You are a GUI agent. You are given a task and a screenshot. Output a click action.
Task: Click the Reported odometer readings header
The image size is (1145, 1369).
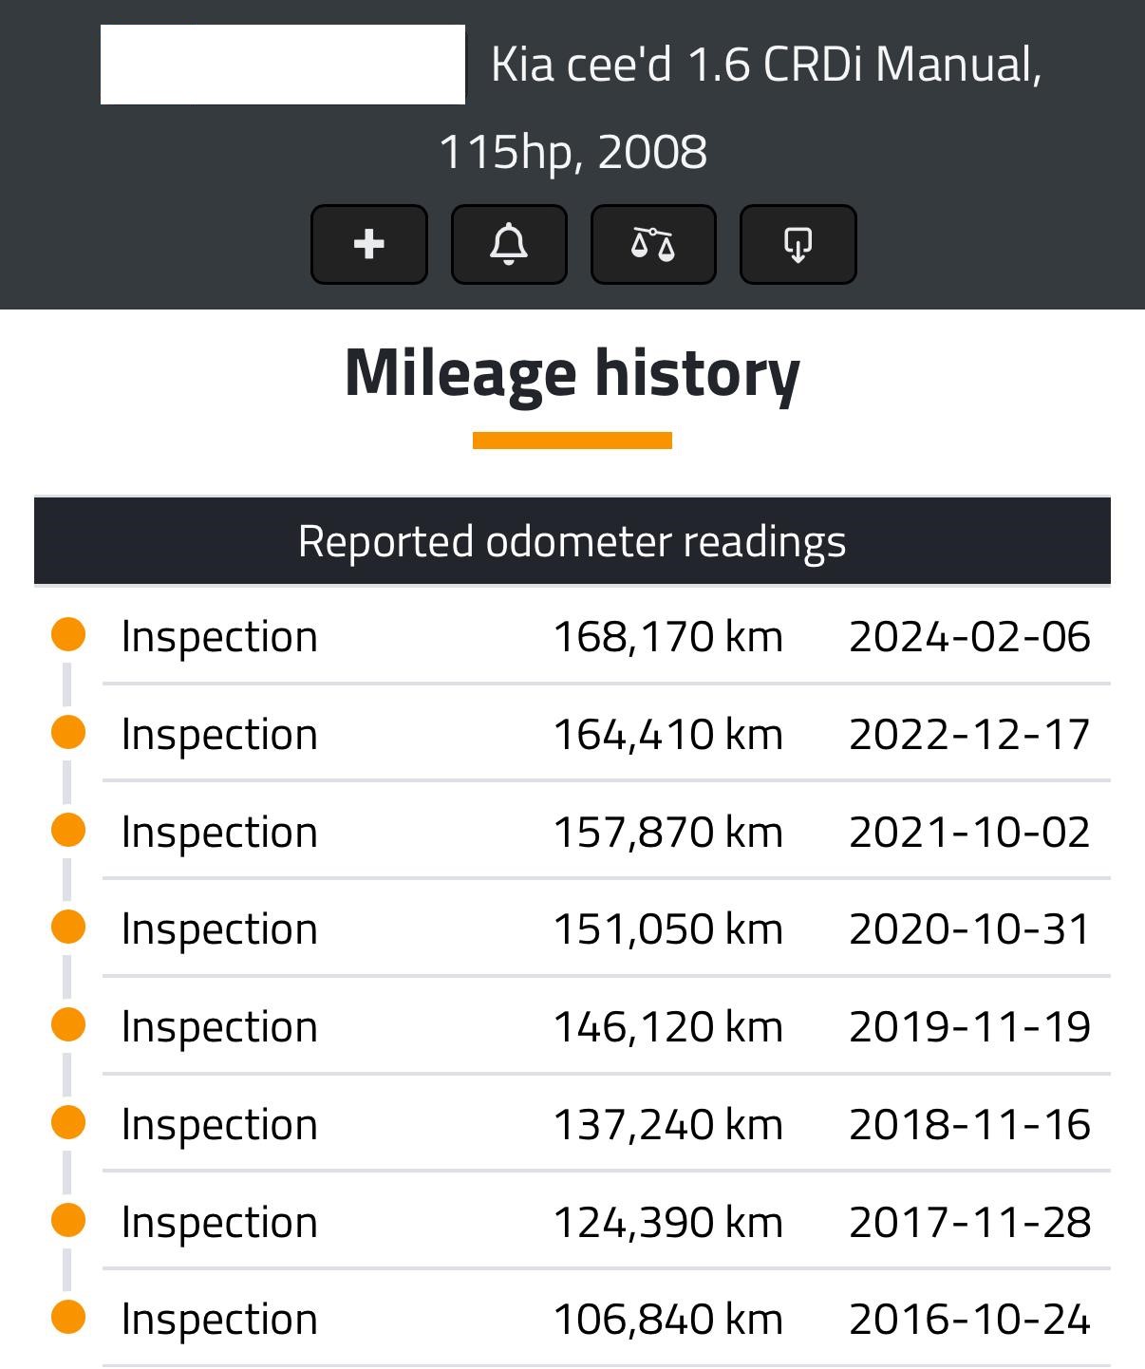pos(572,541)
